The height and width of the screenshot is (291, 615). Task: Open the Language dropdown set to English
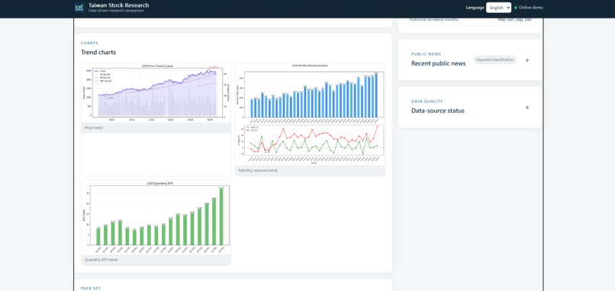click(x=498, y=8)
